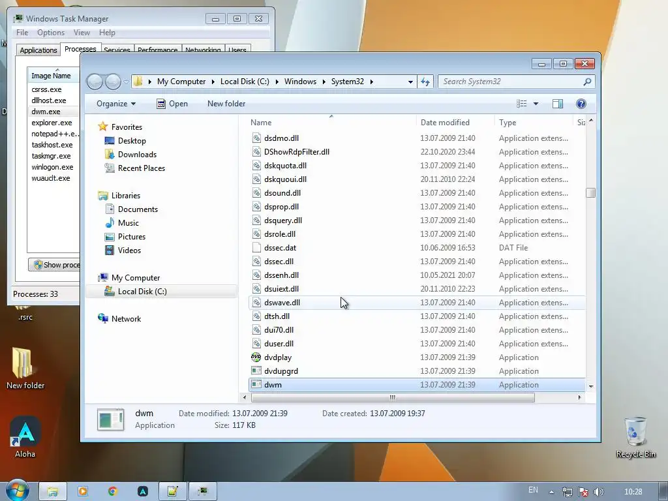Open the Help question mark icon

tap(581, 104)
